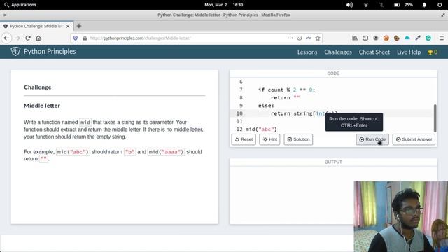Click the 'else:' code on line 9
448x252 pixels.
point(266,106)
